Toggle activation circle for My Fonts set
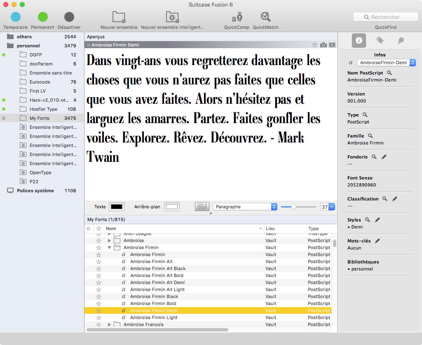The width and height of the screenshot is (422, 345). 4,118
